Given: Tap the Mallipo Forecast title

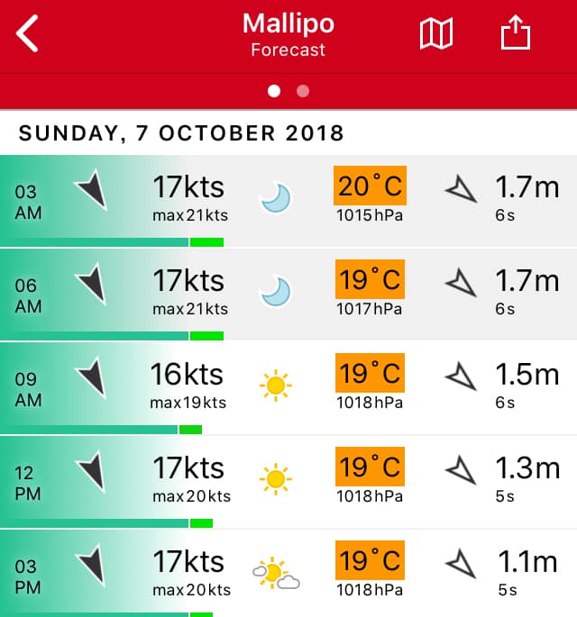Looking at the screenshot, I should [x=288, y=34].
